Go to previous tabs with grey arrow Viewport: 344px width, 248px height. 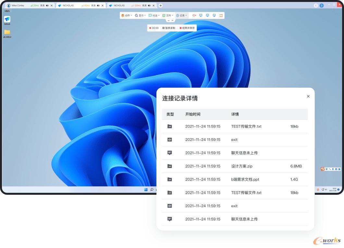[x=316, y=6]
